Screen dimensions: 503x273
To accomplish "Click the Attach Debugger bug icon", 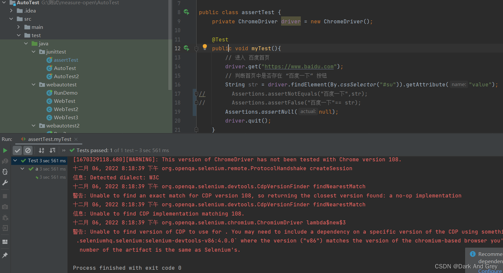I will click(5, 217).
